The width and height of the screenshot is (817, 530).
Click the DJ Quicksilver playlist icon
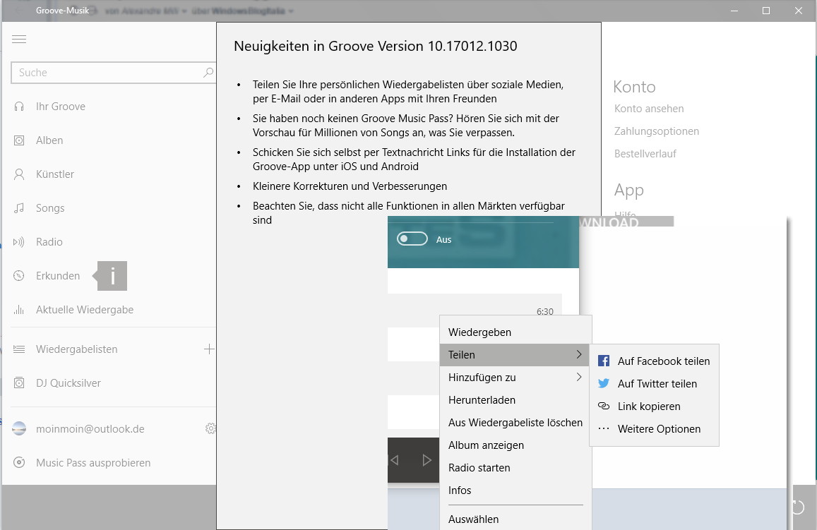19,383
